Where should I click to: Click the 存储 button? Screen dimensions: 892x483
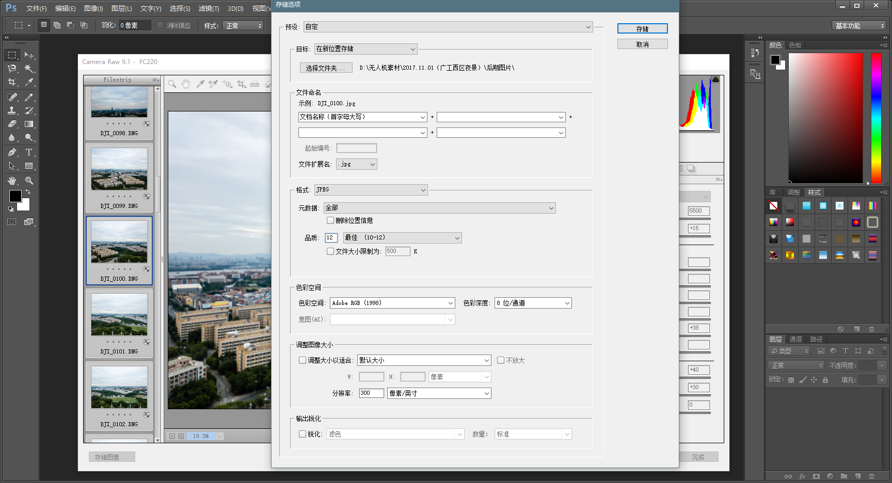pos(642,29)
